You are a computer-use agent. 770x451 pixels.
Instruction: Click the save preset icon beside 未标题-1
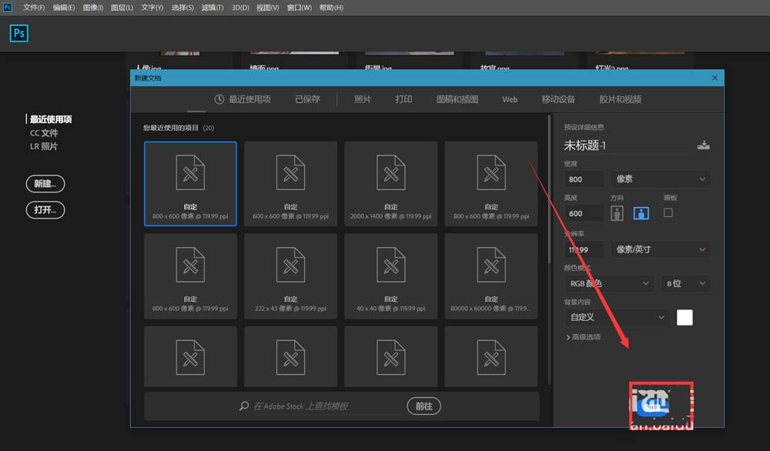click(703, 145)
